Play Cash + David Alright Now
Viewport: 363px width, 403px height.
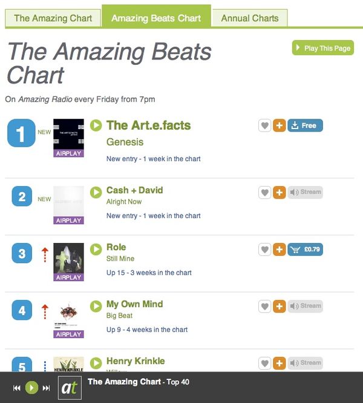pos(96,192)
